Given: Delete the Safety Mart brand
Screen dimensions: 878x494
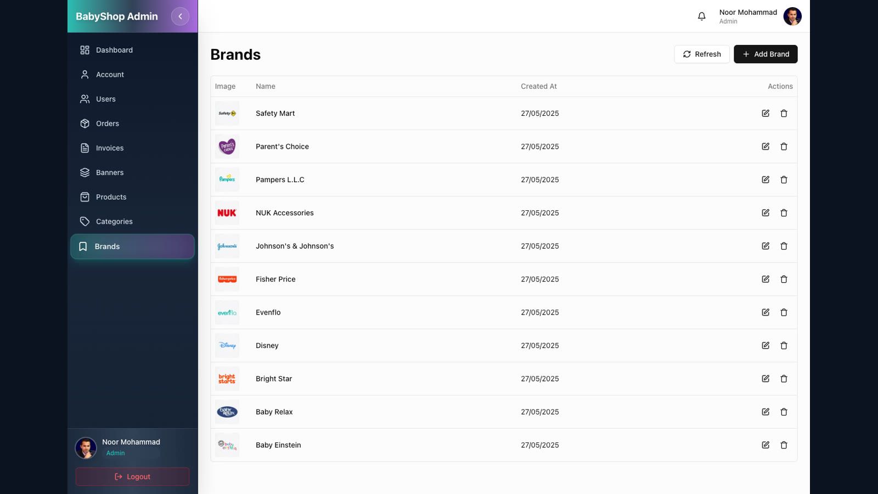Looking at the screenshot, I should pos(784,113).
